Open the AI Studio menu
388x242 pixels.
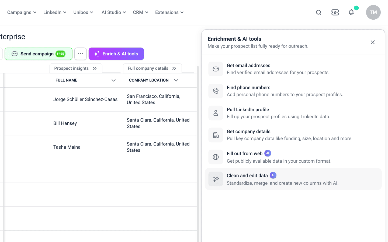114,12
